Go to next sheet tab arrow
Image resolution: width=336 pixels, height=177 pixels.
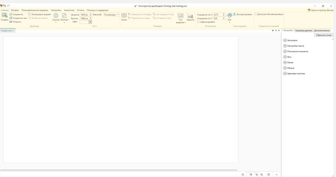click(279, 30)
